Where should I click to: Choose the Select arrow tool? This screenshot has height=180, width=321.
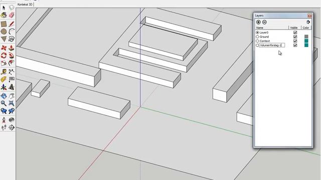(4, 8)
